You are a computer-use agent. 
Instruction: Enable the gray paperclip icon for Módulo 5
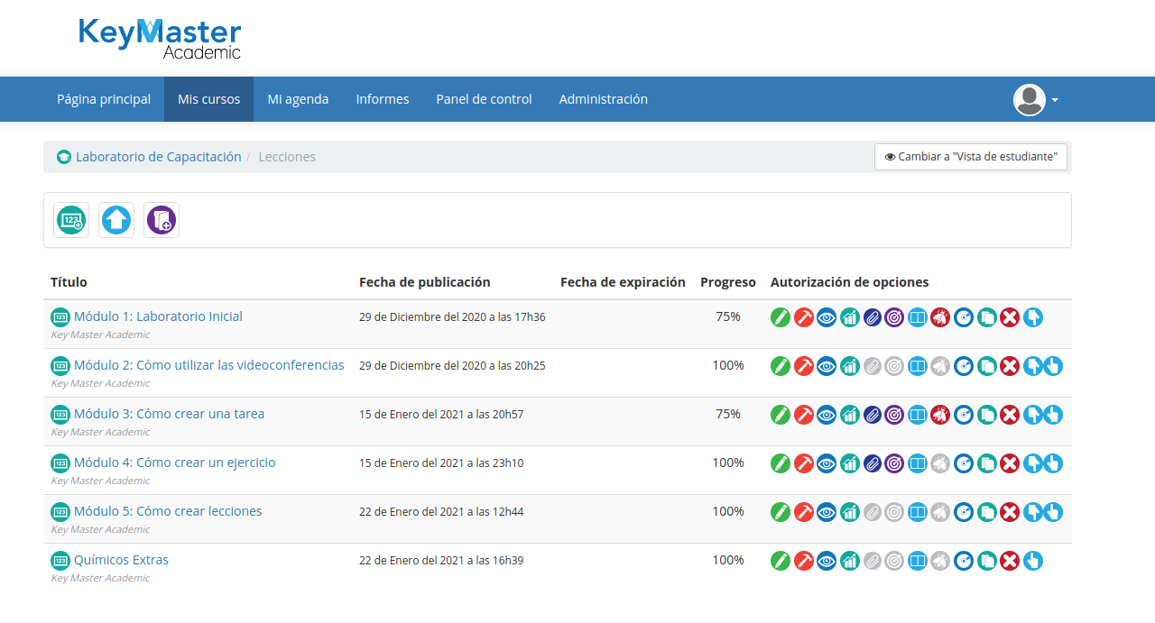point(872,512)
